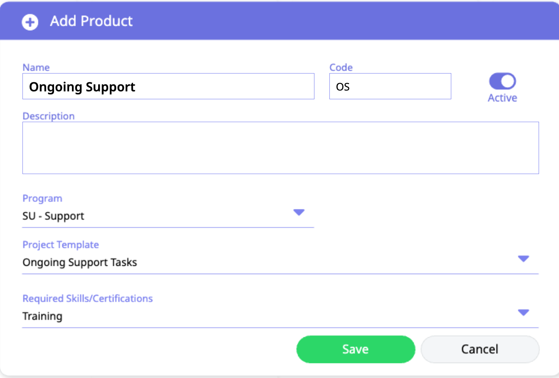Click the Program field label
This screenshot has height=378, width=559.
point(42,199)
